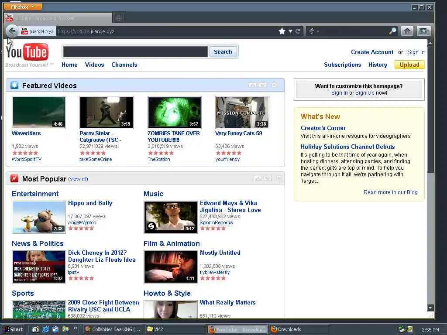This screenshot has width=447, height=335.
Task: Open the Dick Cheney In 2012 thumbnail
Action: pos(39,267)
